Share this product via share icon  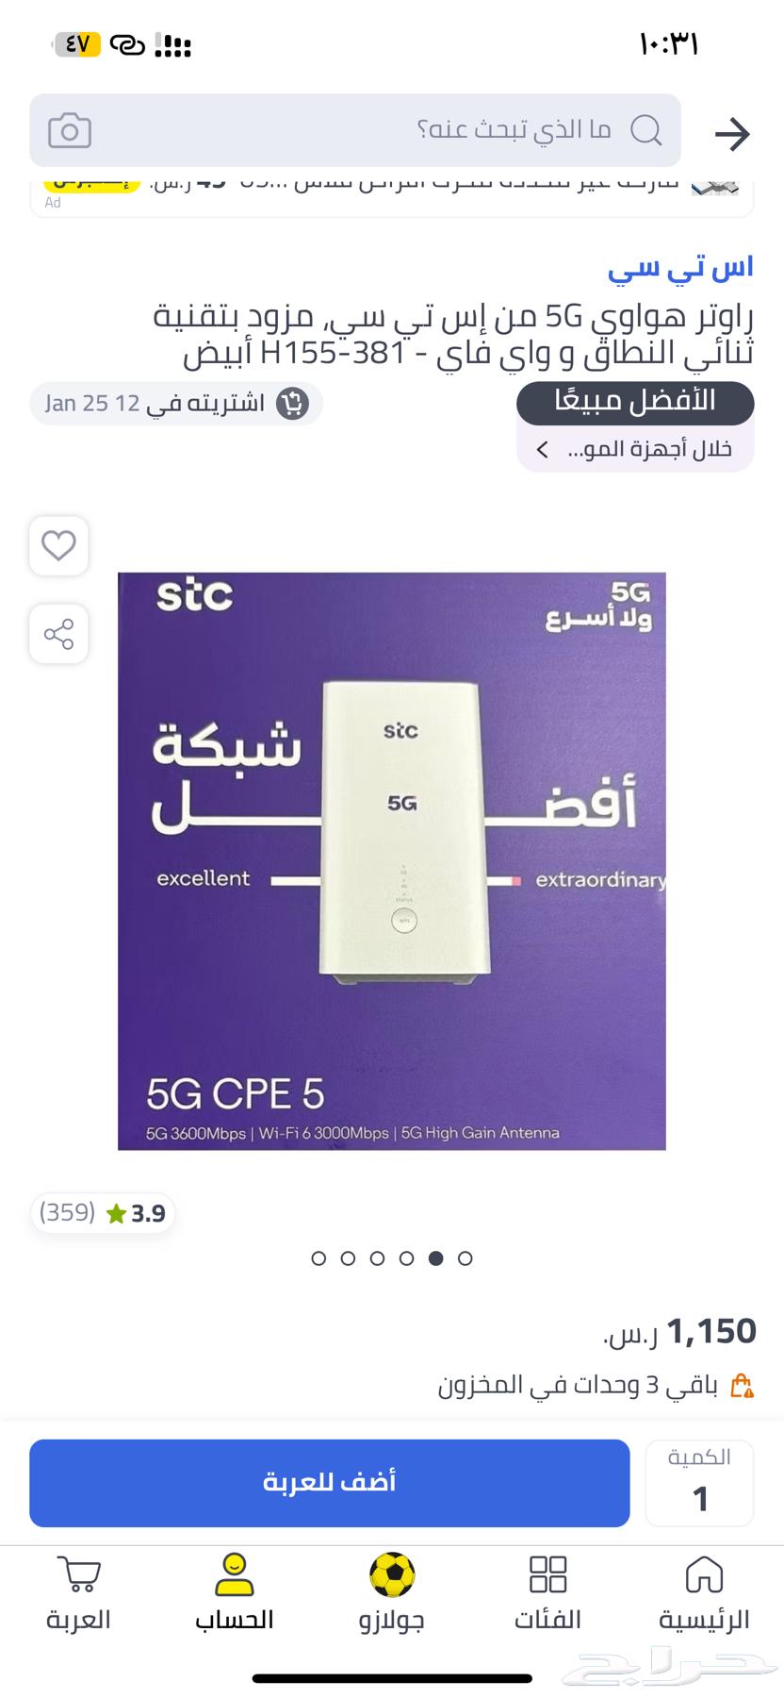[x=58, y=634]
